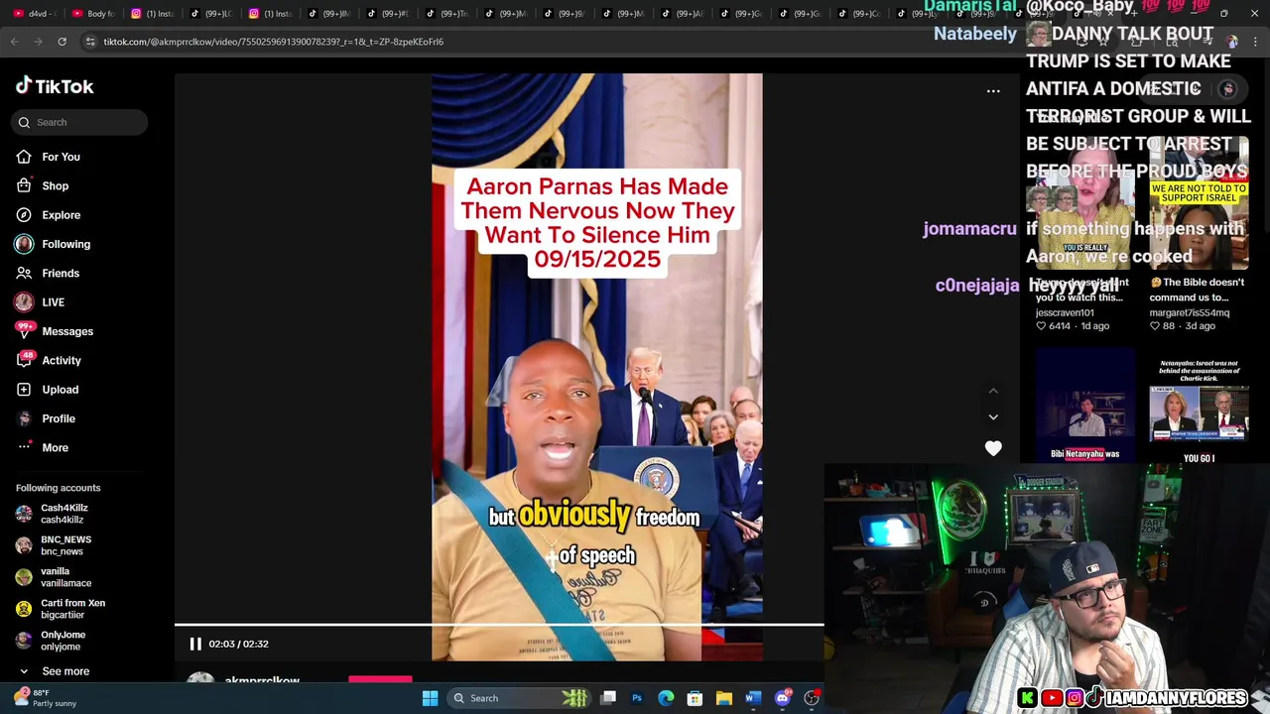Open the Following feed
Image resolution: width=1270 pixels, height=714 pixels.
click(65, 244)
